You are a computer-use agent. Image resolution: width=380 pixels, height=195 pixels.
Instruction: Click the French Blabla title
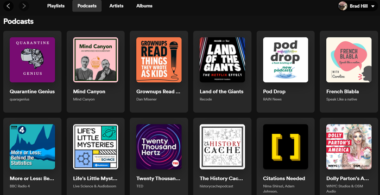pos(343,92)
